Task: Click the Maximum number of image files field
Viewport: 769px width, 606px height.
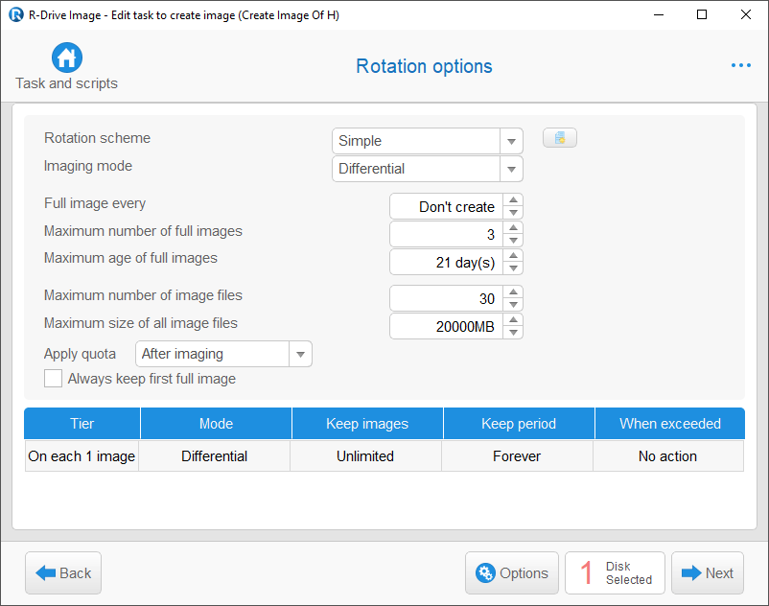Action: (446, 298)
